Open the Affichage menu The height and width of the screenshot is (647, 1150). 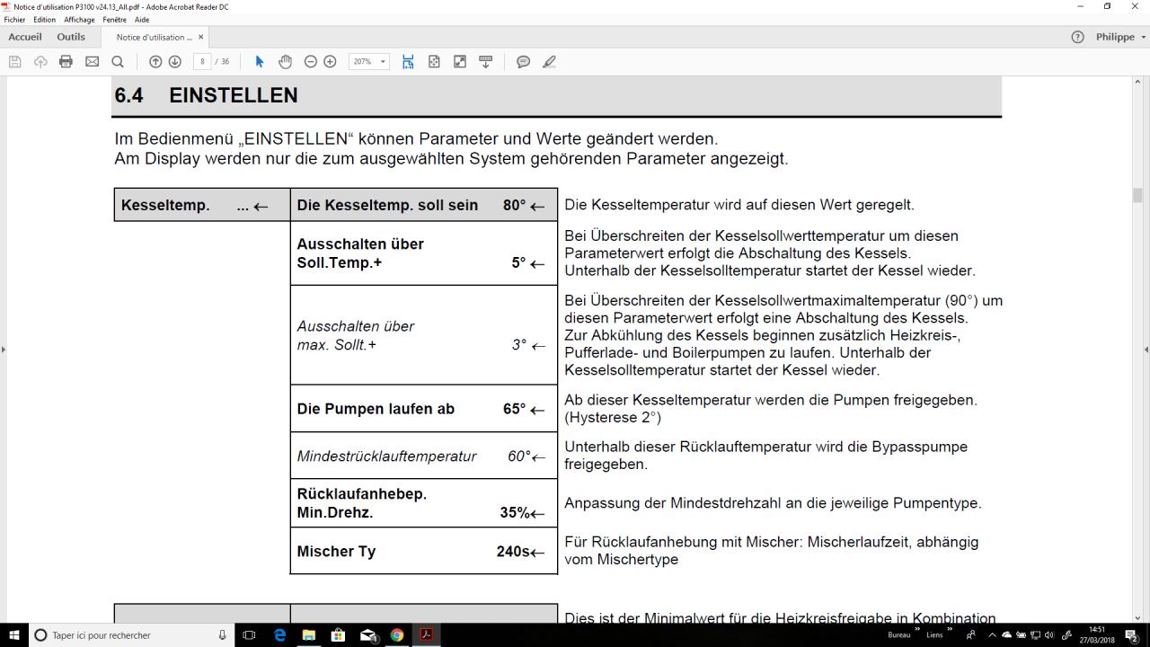tap(79, 20)
